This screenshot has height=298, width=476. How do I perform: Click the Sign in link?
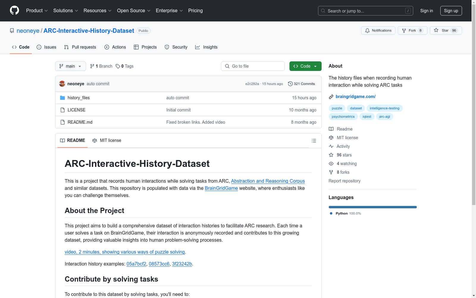[427, 11]
